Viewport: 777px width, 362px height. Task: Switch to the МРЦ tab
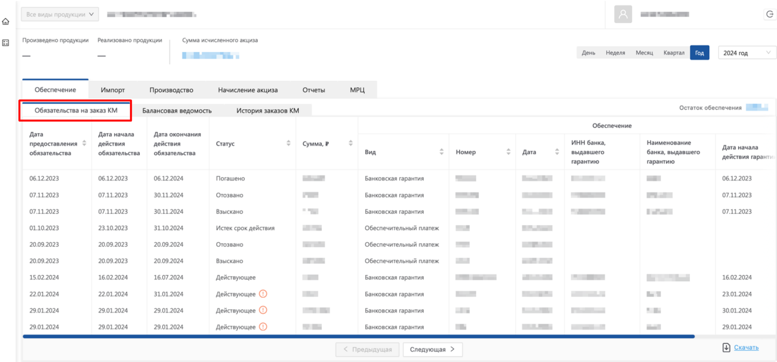357,90
